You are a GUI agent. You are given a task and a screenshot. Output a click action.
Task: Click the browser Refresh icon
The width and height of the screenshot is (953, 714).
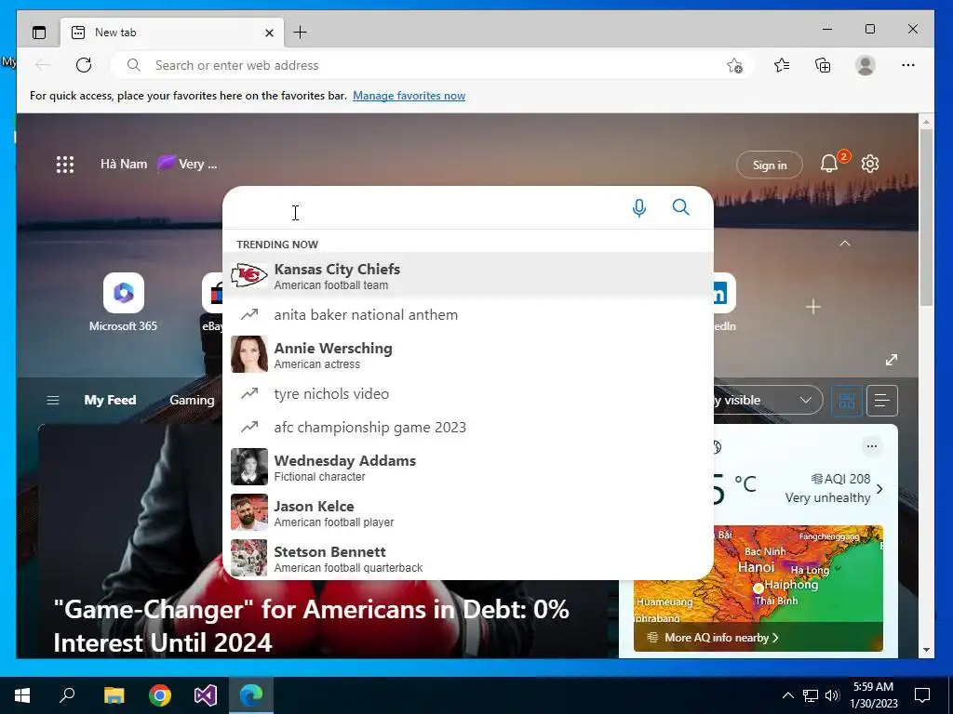coord(84,65)
